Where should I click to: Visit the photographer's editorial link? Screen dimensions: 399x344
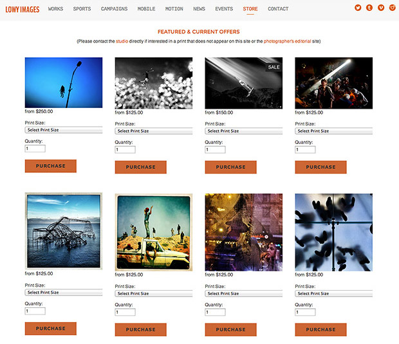pos(288,41)
